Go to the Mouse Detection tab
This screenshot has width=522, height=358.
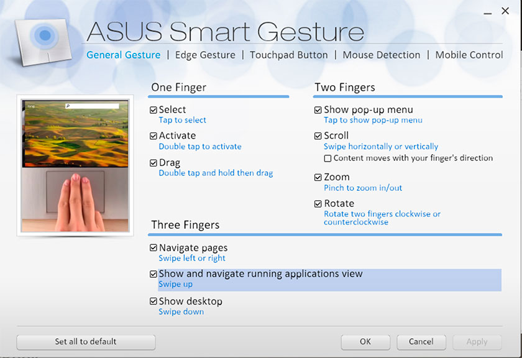click(381, 55)
